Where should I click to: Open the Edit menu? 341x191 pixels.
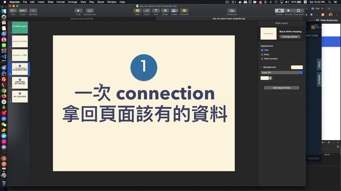coord(33,2)
